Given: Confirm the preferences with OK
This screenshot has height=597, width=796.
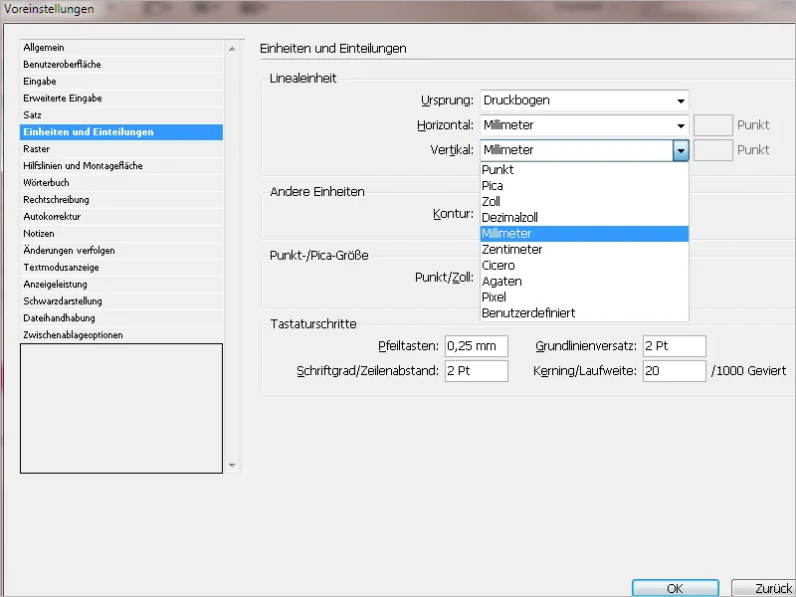Looking at the screenshot, I should pyautogui.click(x=675, y=587).
